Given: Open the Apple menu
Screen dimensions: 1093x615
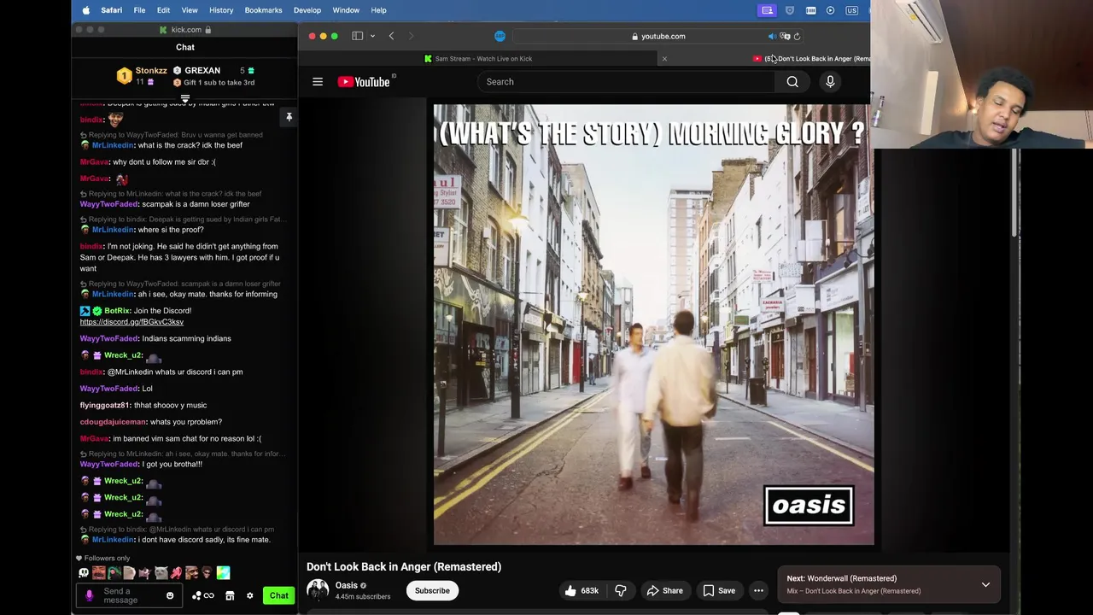Looking at the screenshot, I should (x=86, y=10).
